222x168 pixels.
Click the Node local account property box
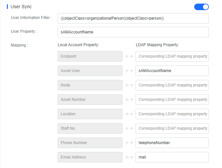pyautogui.click(x=90, y=85)
